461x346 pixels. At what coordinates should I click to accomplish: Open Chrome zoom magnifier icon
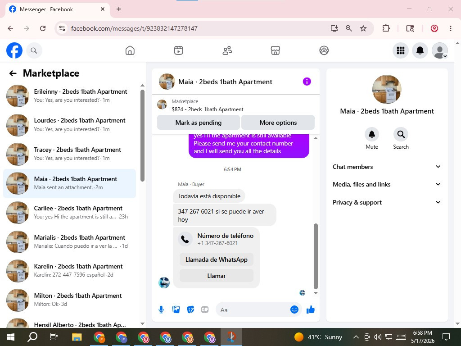point(349,28)
